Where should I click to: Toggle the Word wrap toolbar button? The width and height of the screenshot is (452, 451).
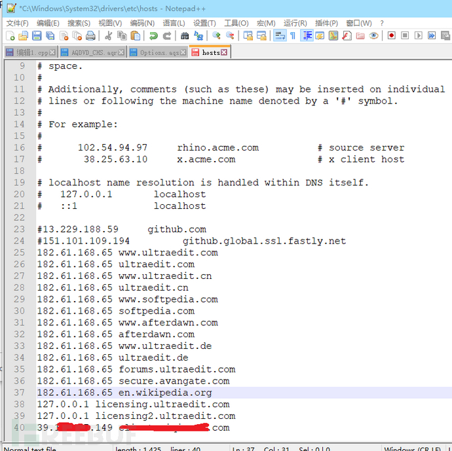pos(280,36)
